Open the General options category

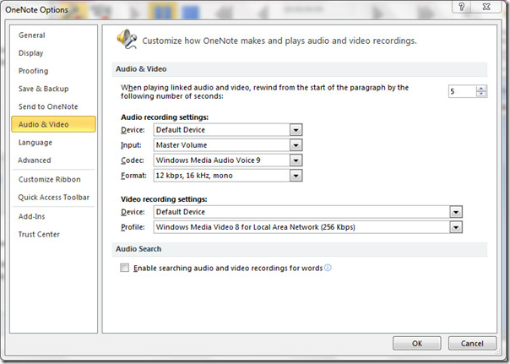click(x=31, y=35)
